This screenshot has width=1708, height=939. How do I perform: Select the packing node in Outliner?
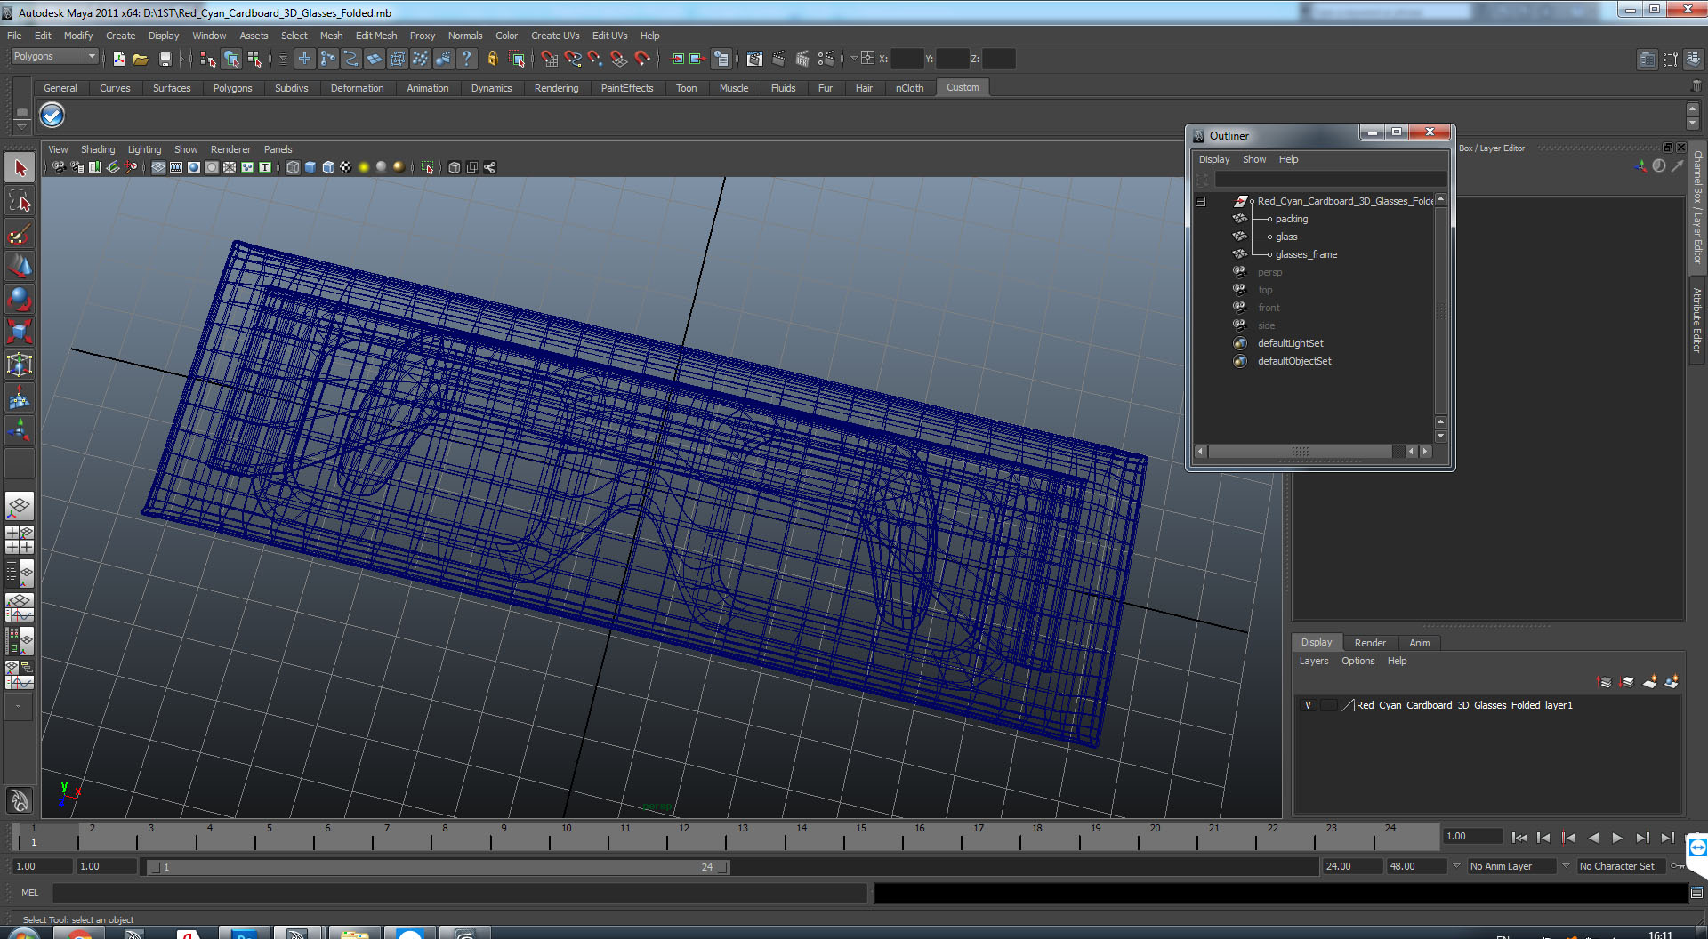(x=1291, y=219)
